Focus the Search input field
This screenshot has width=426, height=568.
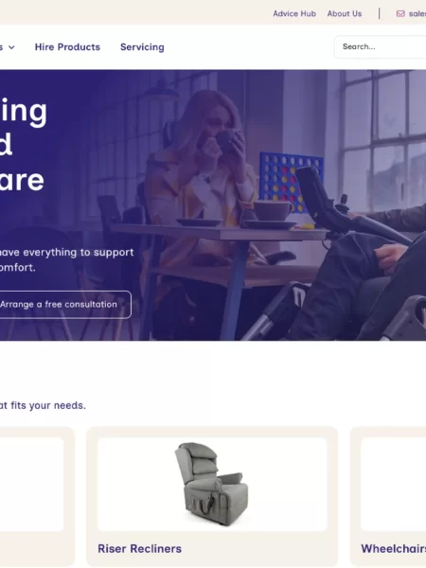click(x=380, y=46)
